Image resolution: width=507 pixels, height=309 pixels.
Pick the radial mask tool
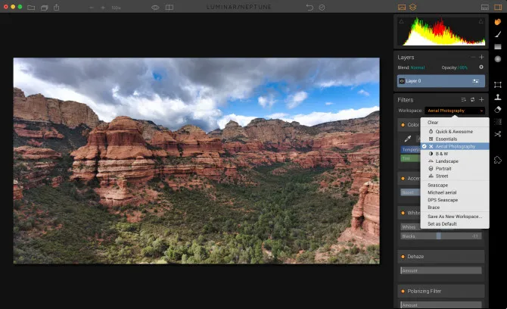[x=498, y=59]
